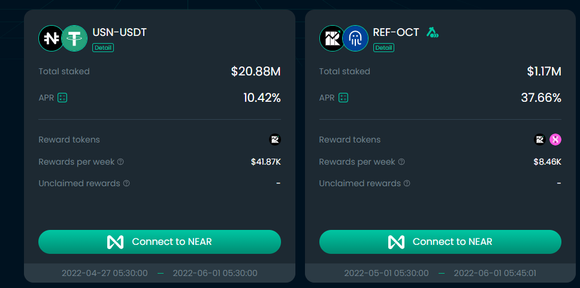
Task: Show rewards per week info for USN-USDT
Action: pos(120,162)
